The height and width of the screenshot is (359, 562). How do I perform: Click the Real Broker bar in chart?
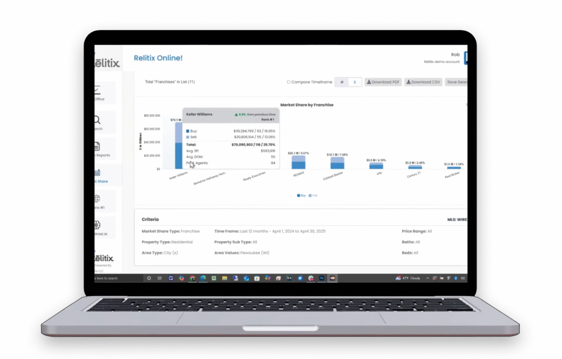coord(454,168)
